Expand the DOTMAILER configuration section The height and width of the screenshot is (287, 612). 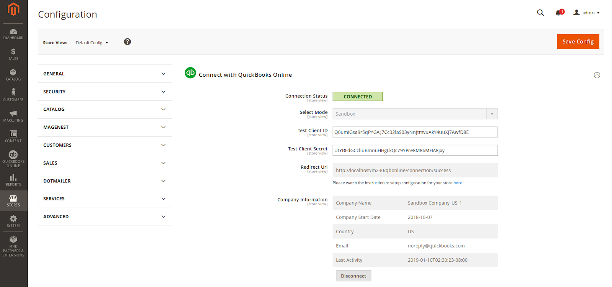click(105, 181)
